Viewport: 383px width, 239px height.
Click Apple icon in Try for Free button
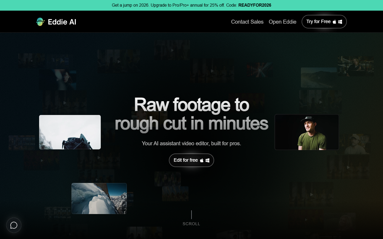click(334, 22)
